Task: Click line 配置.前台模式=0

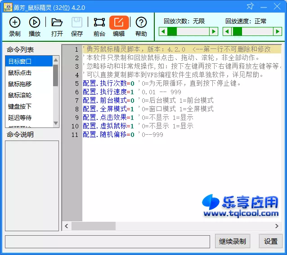Action: [108, 101]
